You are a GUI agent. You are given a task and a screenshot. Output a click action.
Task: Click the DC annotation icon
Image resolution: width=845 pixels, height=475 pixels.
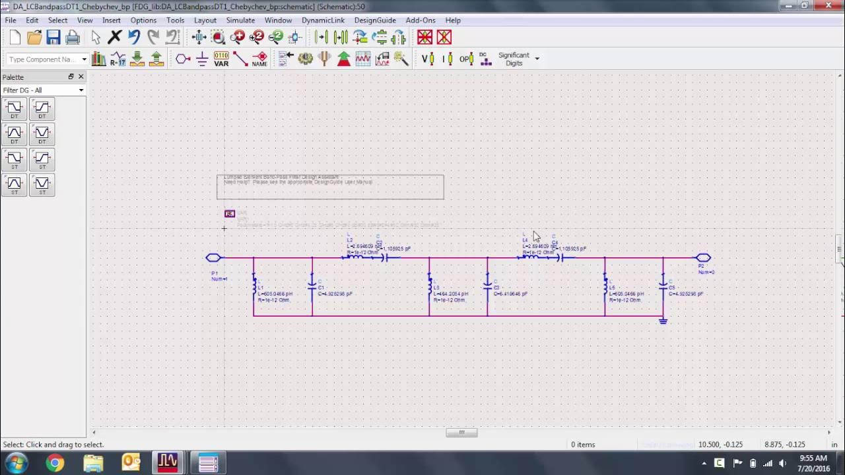coord(485,59)
